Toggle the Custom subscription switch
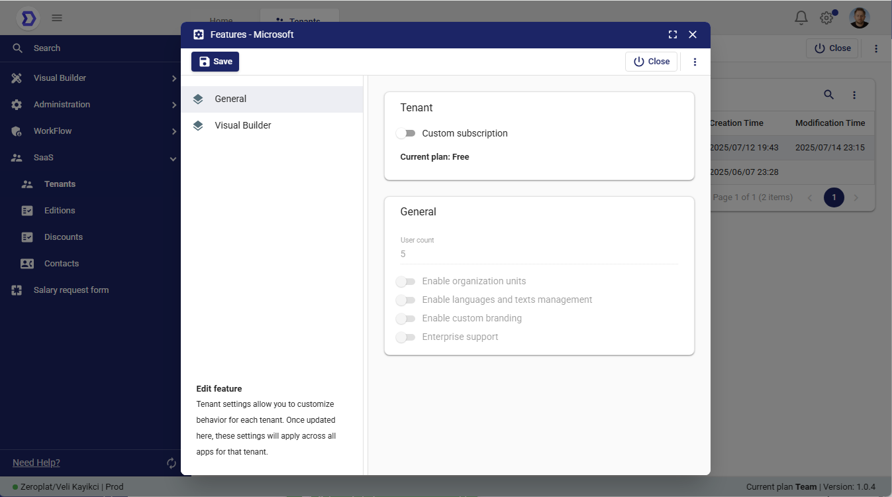This screenshot has width=892, height=497. pos(405,133)
